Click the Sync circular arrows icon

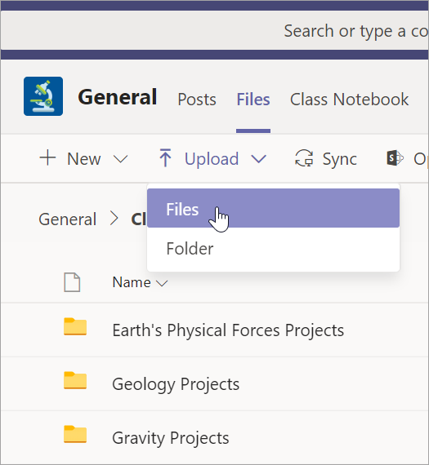coord(304,158)
